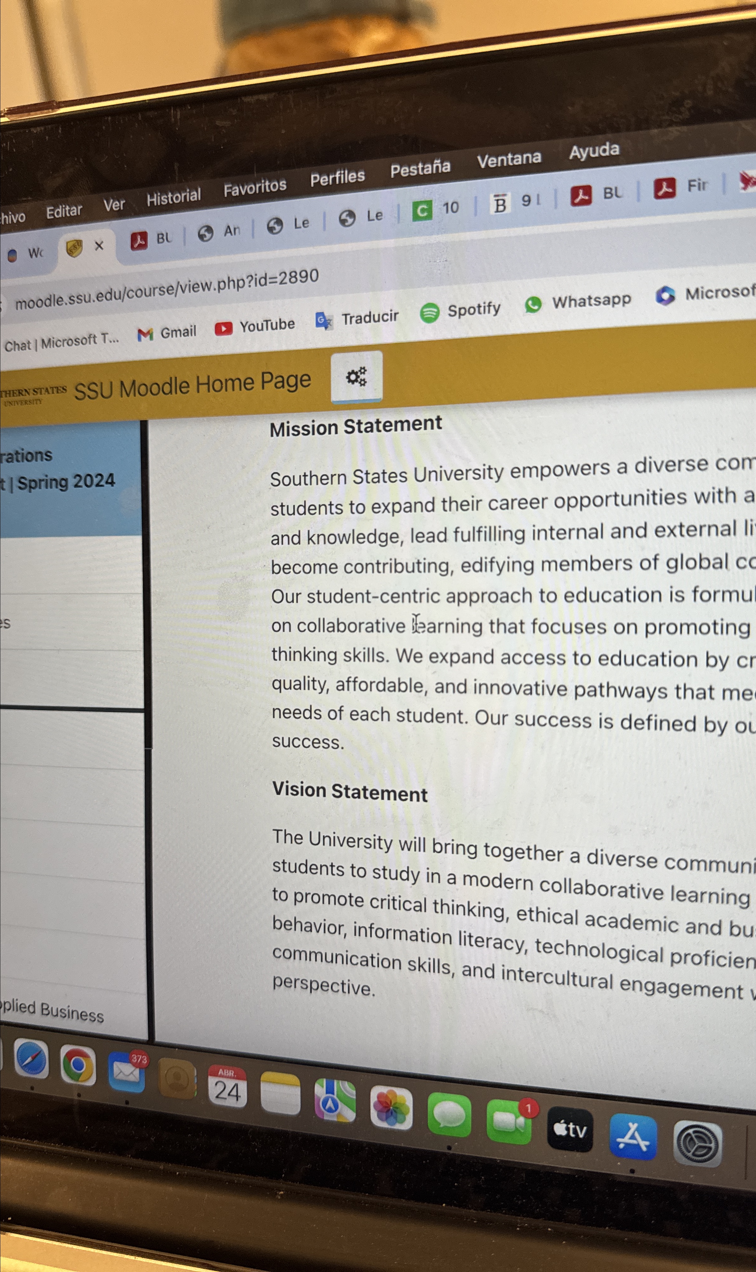
Task: Open the Historial menu
Action: pyautogui.click(x=173, y=197)
